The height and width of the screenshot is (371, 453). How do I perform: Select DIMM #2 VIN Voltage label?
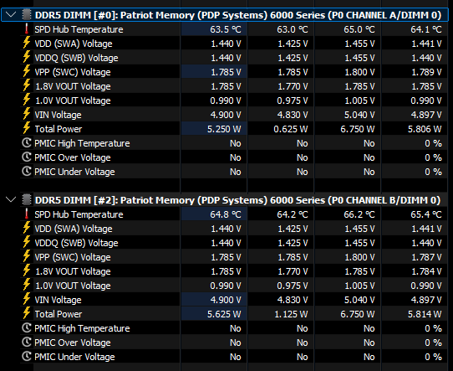pyautogui.click(x=58, y=300)
